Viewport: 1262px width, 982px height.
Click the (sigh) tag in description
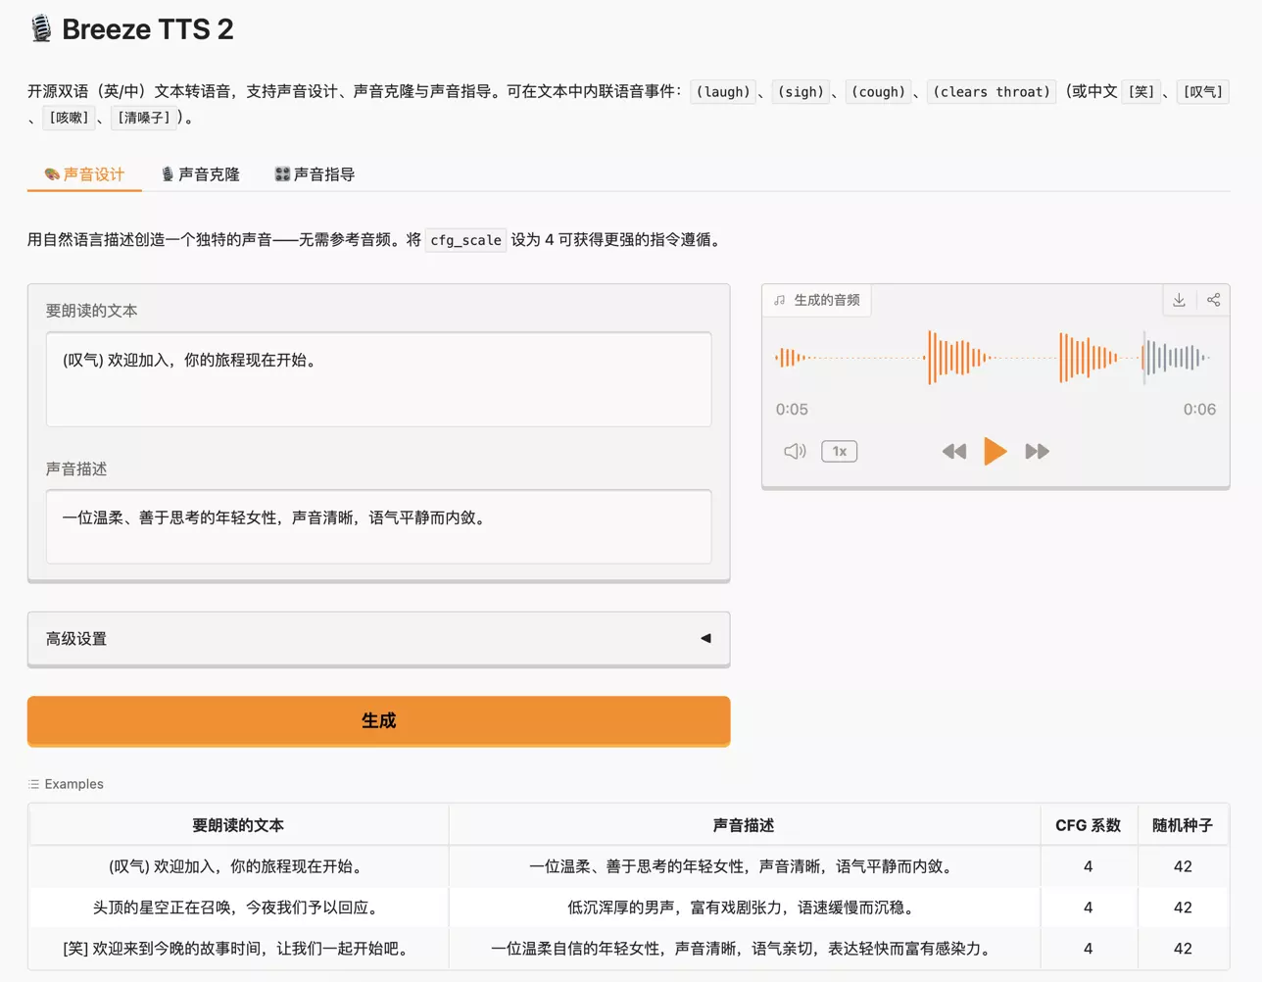click(801, 92)
